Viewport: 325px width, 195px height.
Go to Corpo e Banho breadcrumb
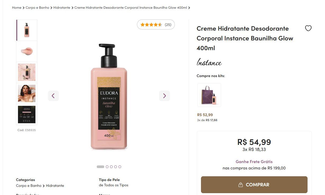pos(37,8)
